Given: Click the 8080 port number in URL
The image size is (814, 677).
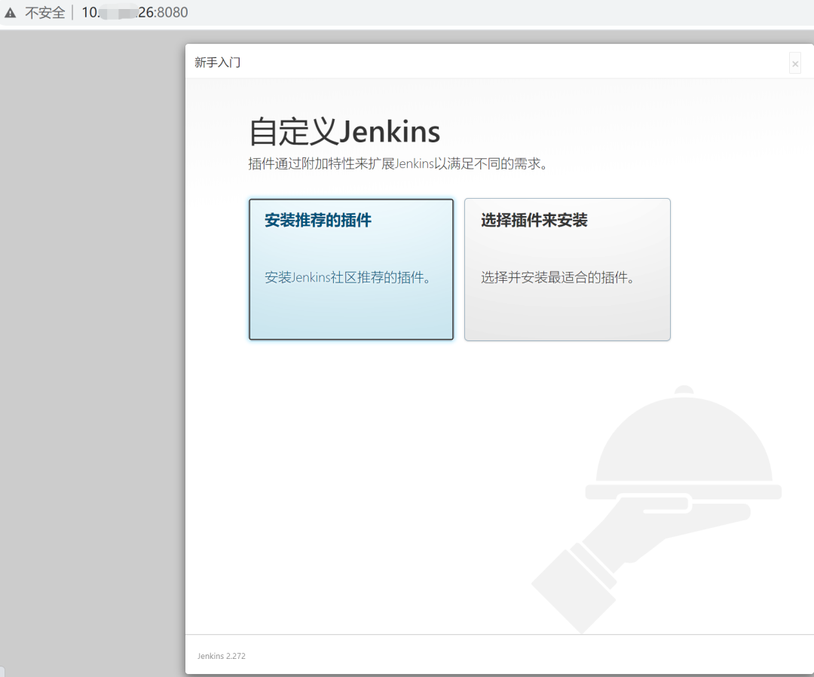Looking at the screenshot, I should [172, 13].
